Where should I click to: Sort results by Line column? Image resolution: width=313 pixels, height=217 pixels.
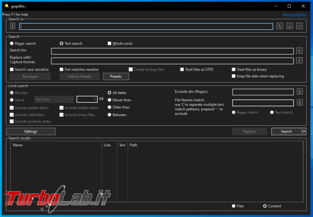point(109,145)
